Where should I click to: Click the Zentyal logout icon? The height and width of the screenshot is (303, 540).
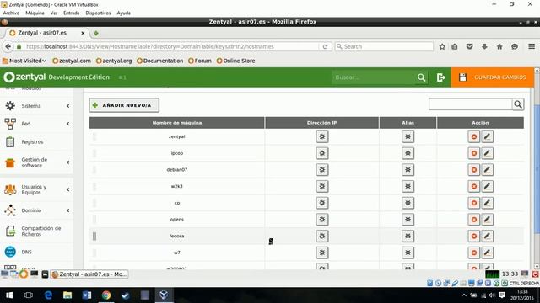tap(440, 77)
